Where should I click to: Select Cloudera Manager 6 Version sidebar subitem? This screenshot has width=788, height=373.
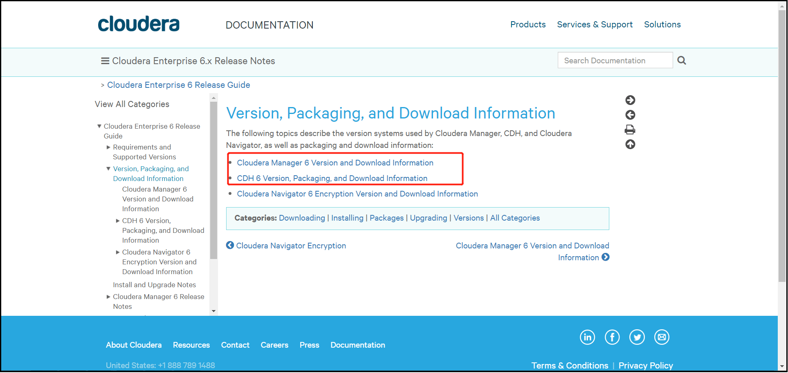coord(158,199)
